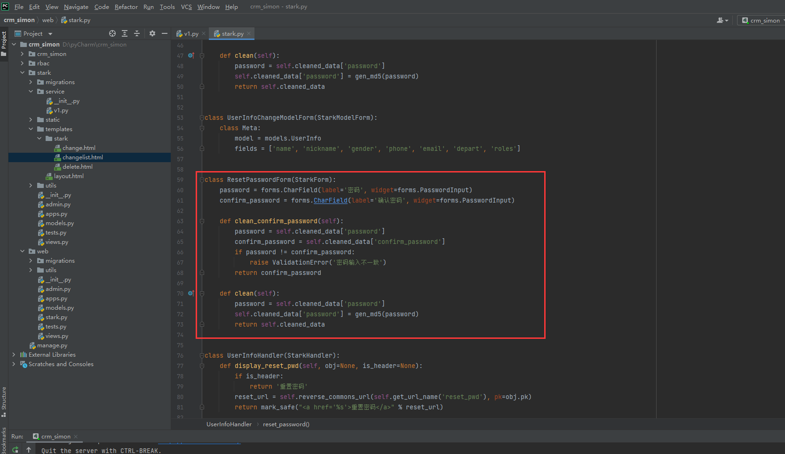The width and height of the screenshot is (785, 454).
Task: Open manage.py from the project tree
Action: coord(52,345)
